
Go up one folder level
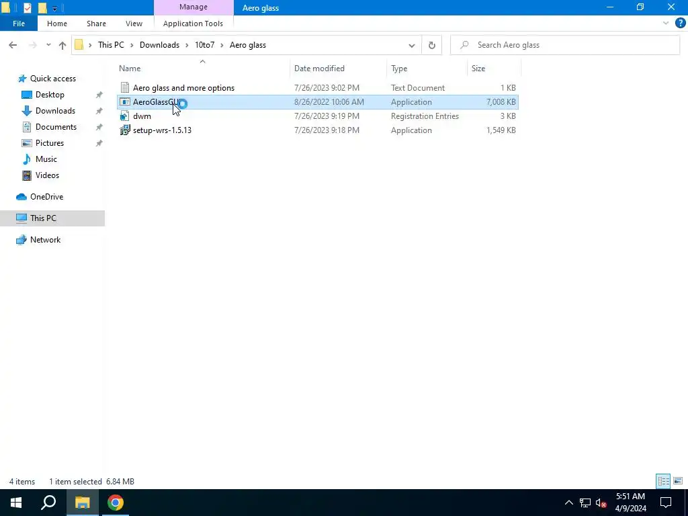point(62,45)
